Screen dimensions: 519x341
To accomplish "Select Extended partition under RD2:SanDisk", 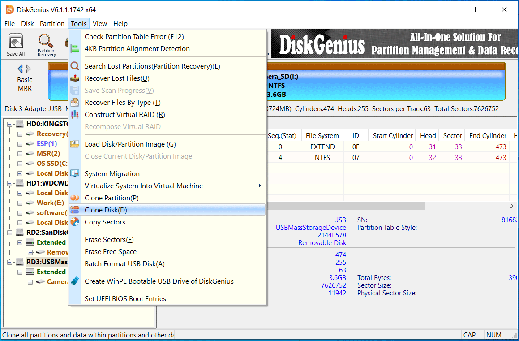I will 51,242.
